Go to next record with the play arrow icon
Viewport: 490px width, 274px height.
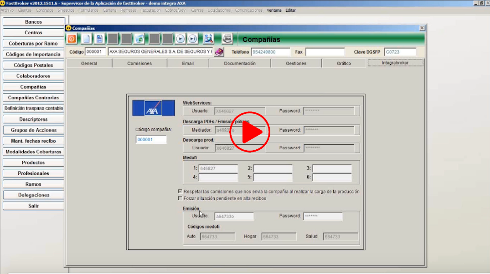tap(180, 39)
